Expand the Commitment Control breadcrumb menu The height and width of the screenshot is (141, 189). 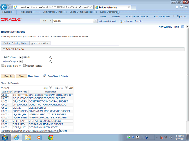[x=54, y=12]
